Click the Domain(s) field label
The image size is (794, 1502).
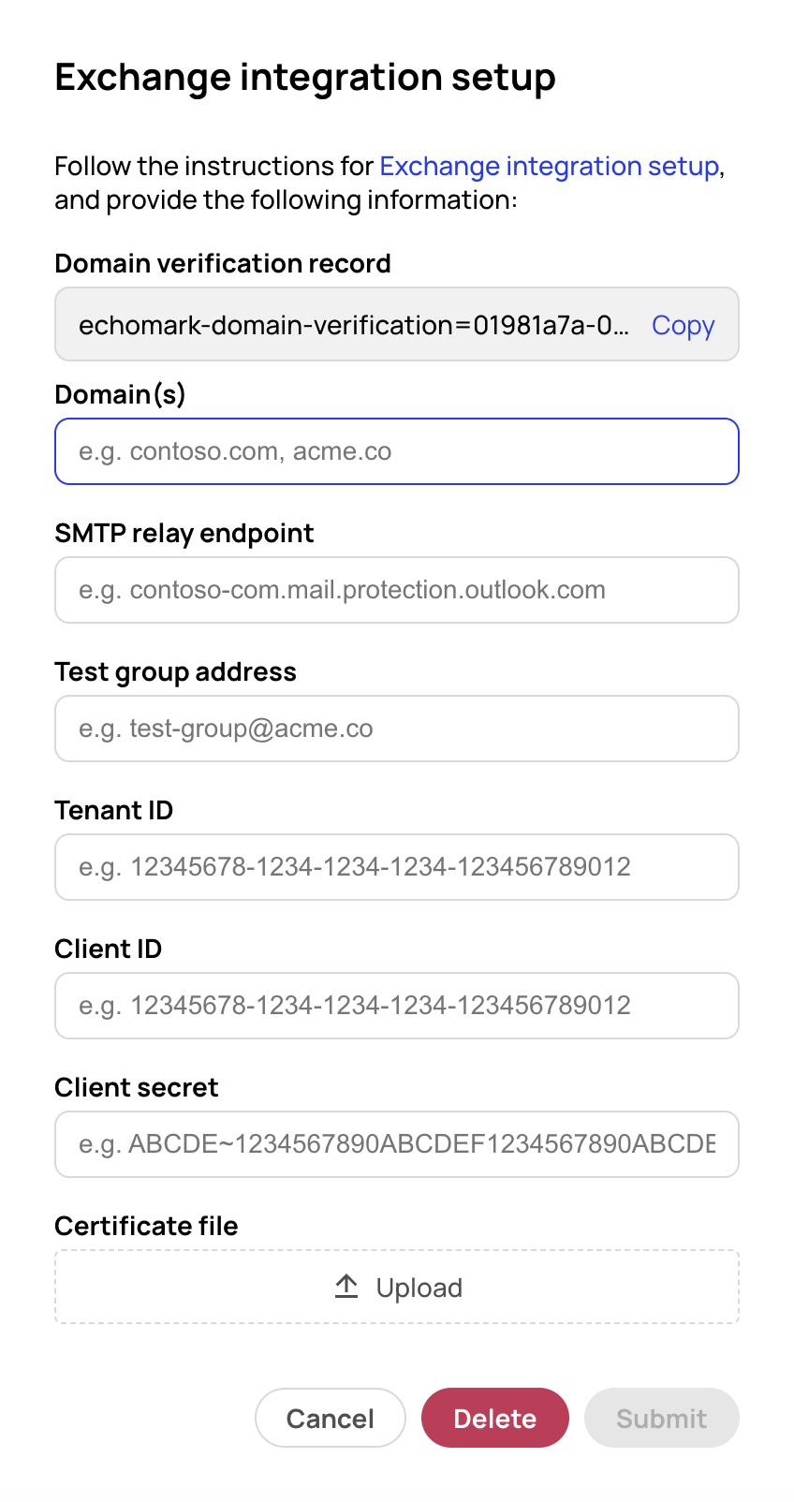pos(120,394)
